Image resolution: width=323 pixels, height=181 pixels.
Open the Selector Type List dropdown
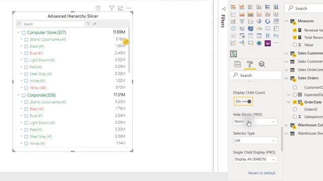[x=255, y=140]
